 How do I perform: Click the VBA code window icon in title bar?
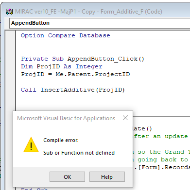coord(9,12)
